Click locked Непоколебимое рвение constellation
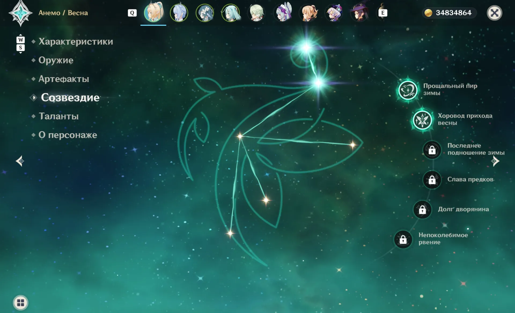The width and height of the screenshot is (515, 313). tap(403, 239)
